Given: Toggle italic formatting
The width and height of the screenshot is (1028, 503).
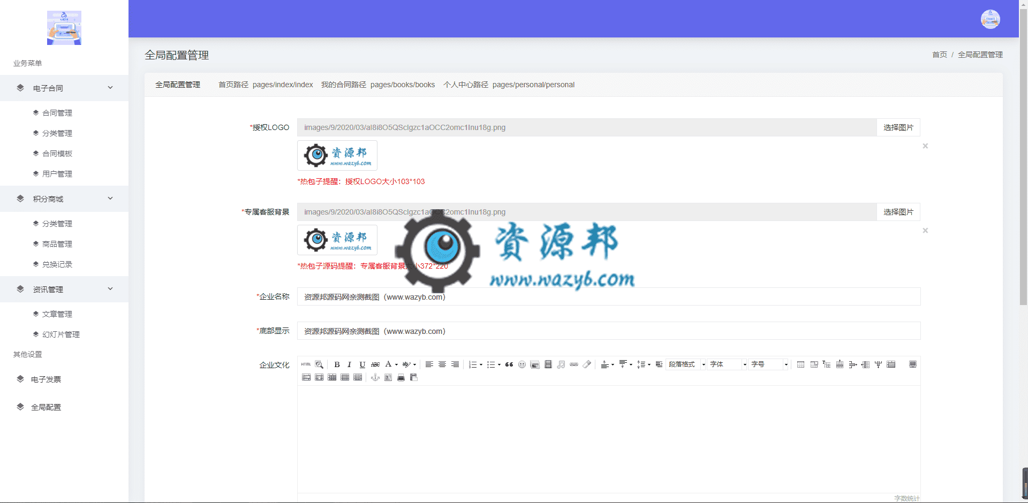Looking at the screenshot, I should (x=350, y=364).
